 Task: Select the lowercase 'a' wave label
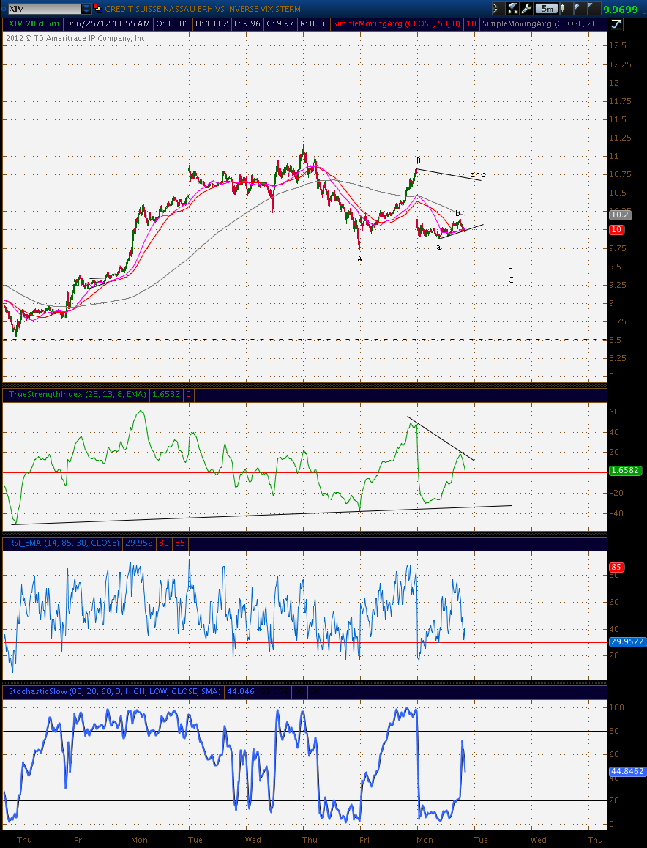pyautogui.click(x=438, y=248)
